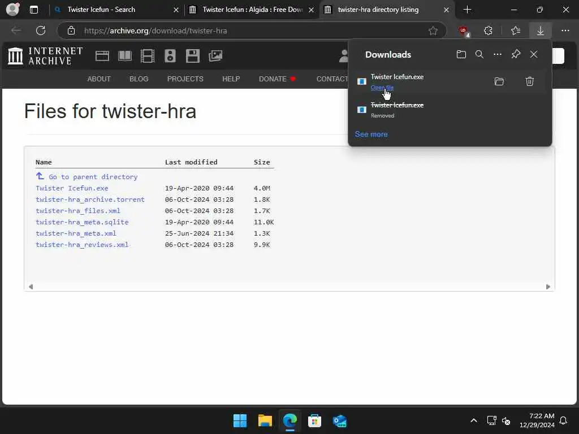Open Internet Archive texts book icon
The height and width of the screenshot is (434, 579).
click(x=125, y=56)
